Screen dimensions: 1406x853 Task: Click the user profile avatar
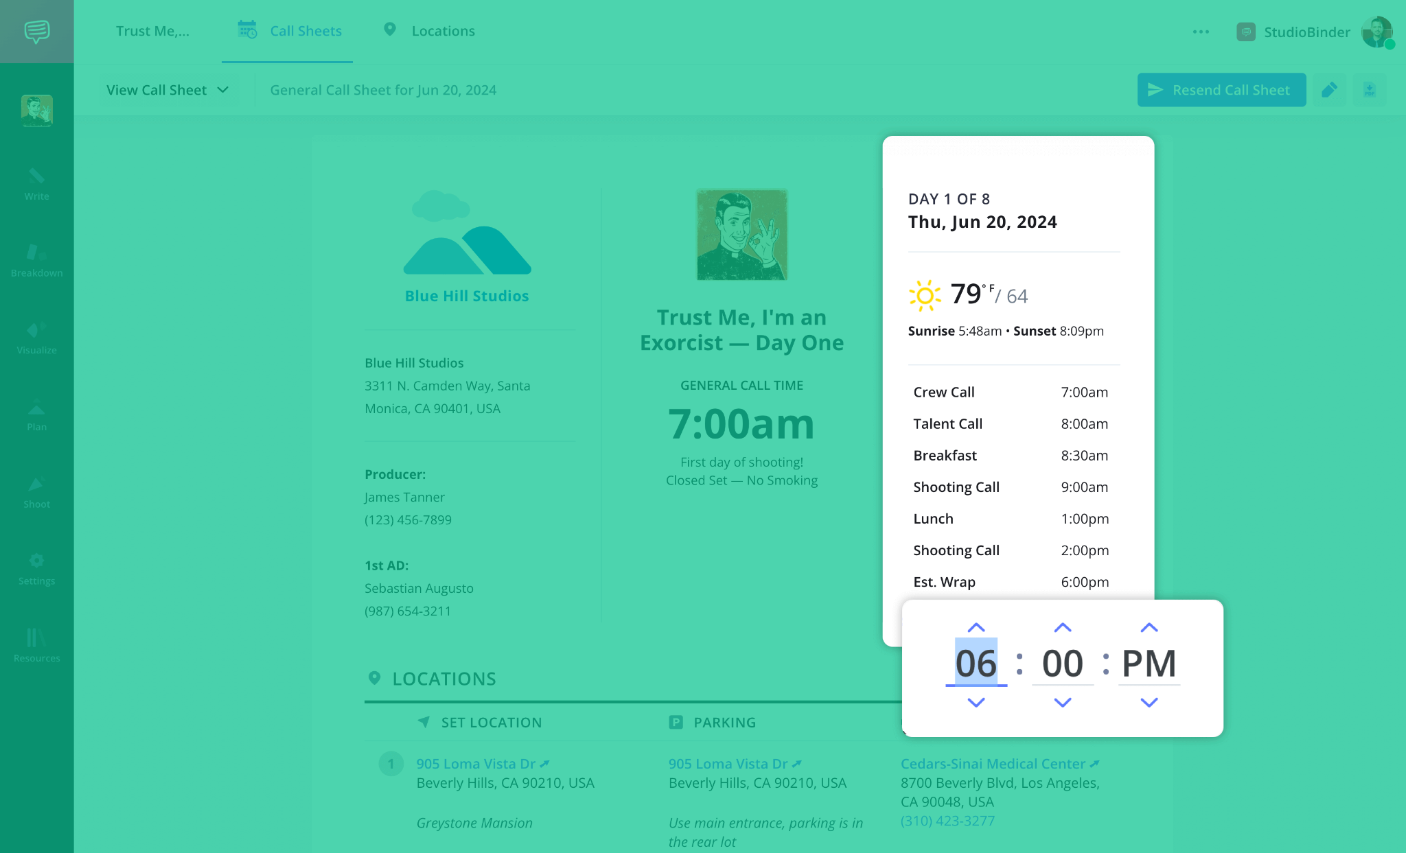pyautogui.click(x=1376, y=32)
